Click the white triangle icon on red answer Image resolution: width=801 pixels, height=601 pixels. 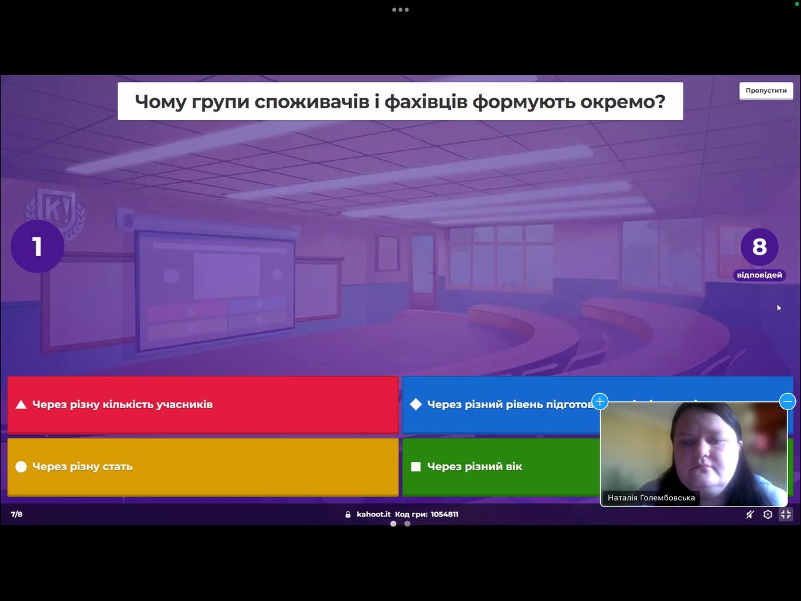tap(21, 404)
